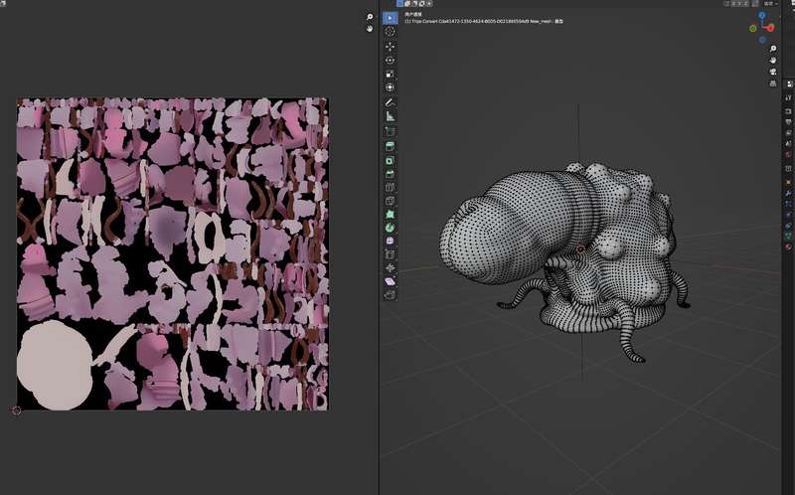The height and width of the screenshot is (495, 795).
Task: Click the pan hand in UV editor
Action: tap(370, 29)
